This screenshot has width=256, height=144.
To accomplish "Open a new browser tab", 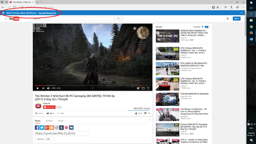I will (37, 2).
